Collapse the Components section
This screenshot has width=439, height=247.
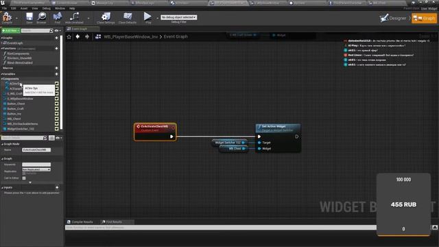point(1,79)
